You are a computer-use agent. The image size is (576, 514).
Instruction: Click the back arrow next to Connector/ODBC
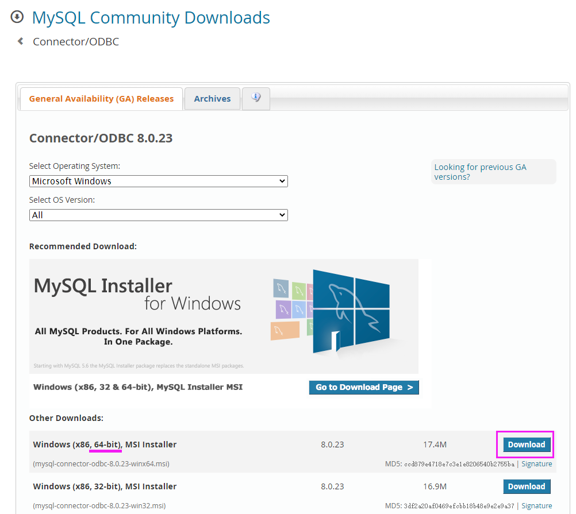(x=21, y=41)
